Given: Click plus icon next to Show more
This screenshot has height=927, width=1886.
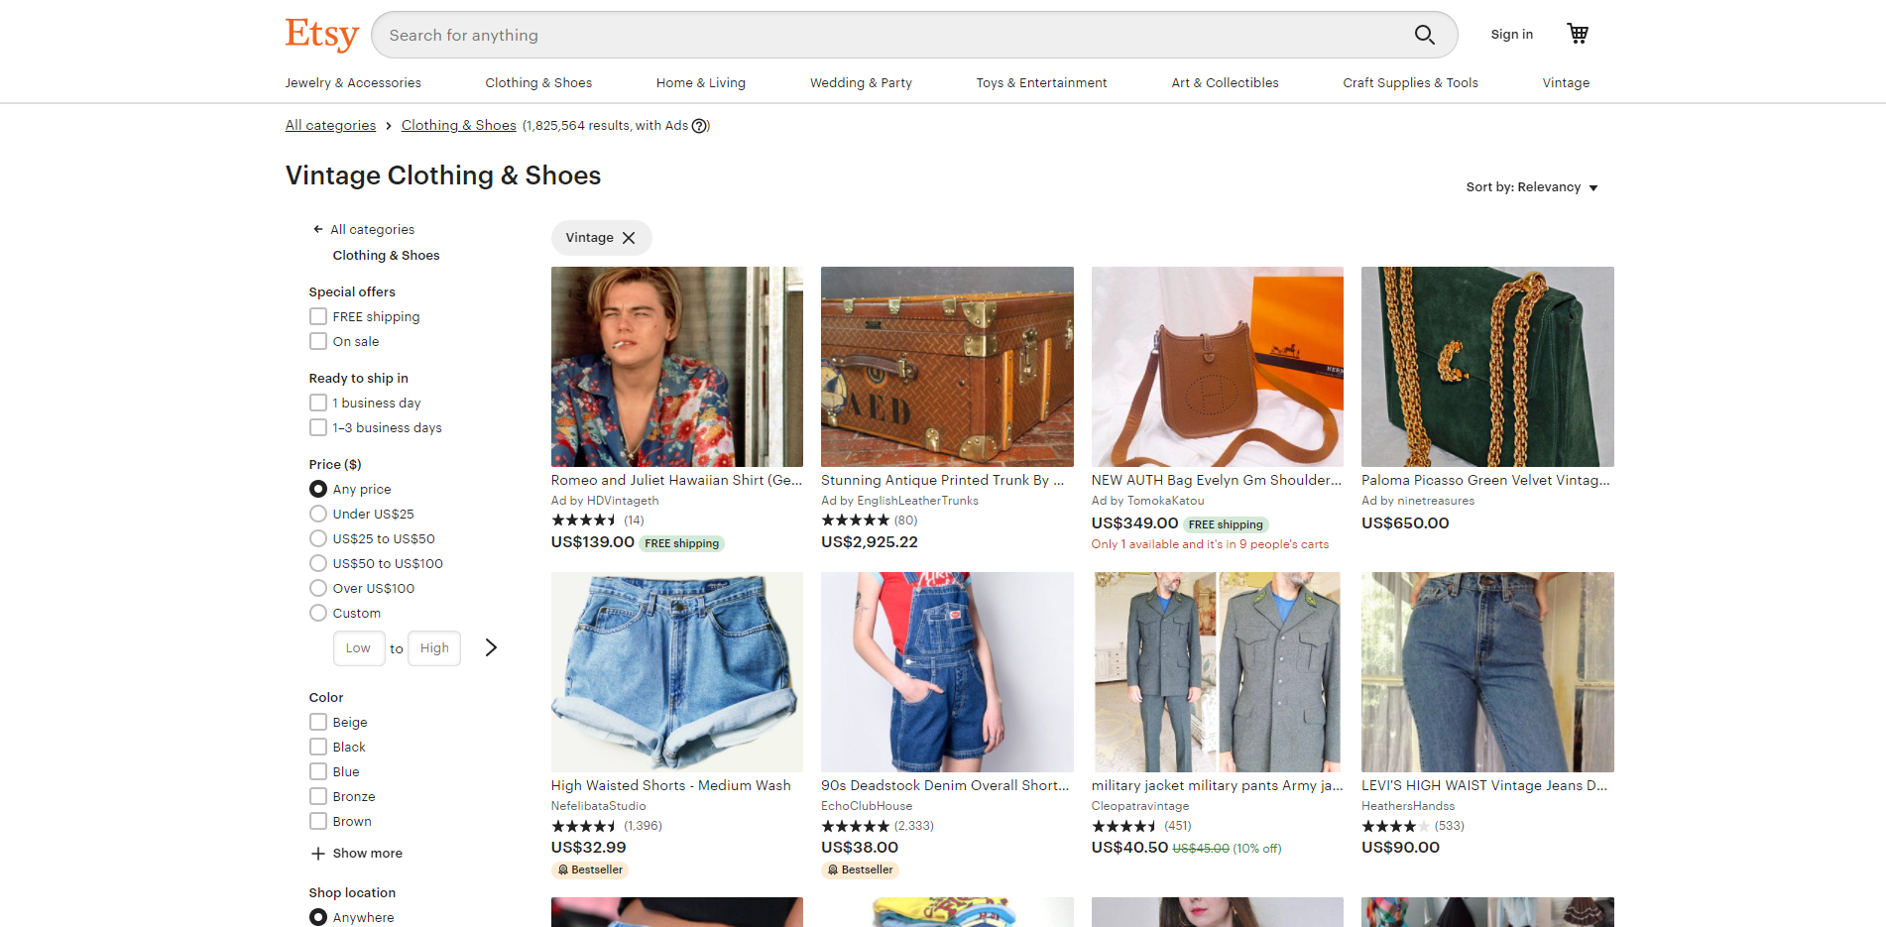Looking at the screenshot, I should click(318, 854).
